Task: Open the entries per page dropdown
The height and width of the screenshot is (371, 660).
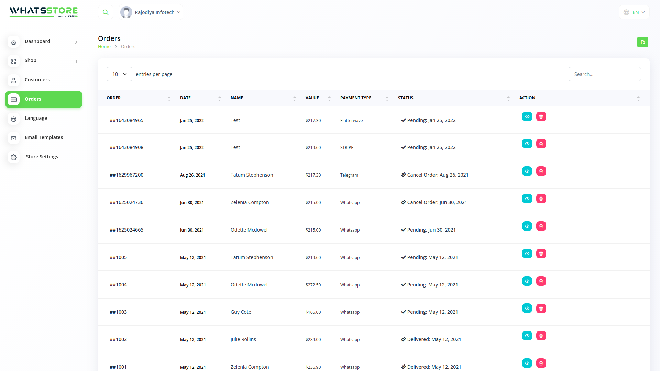Action: [119, 74]
